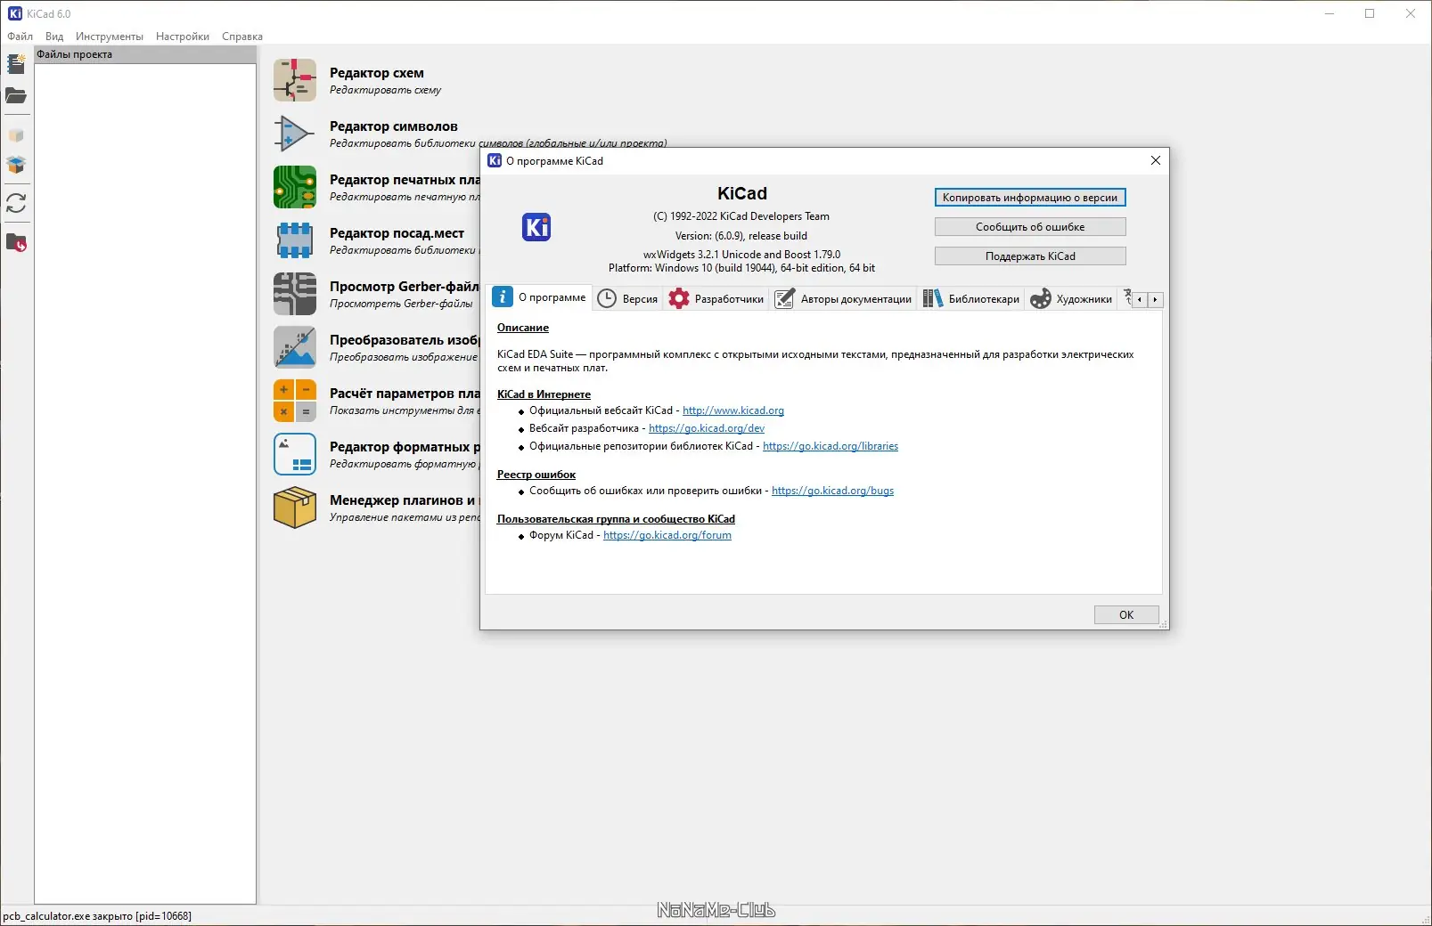The width and height of the screenshot is (1432, 926).
Task: Open the Plugin Manager via its box icon
Action: pyautogui.click(x=295, y=508)
